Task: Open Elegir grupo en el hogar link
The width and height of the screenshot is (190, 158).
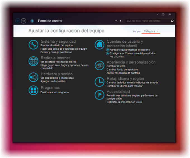Action: tap(65, 67)
